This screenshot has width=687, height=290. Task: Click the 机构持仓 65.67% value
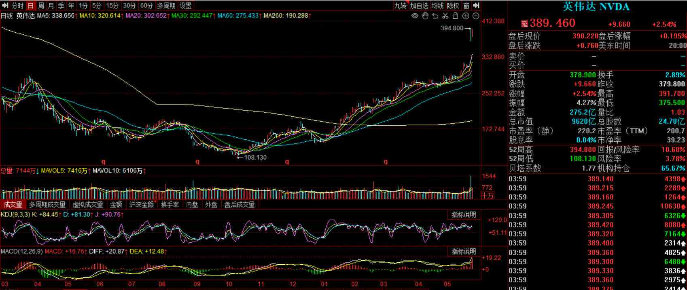click(x=673, y=168)
